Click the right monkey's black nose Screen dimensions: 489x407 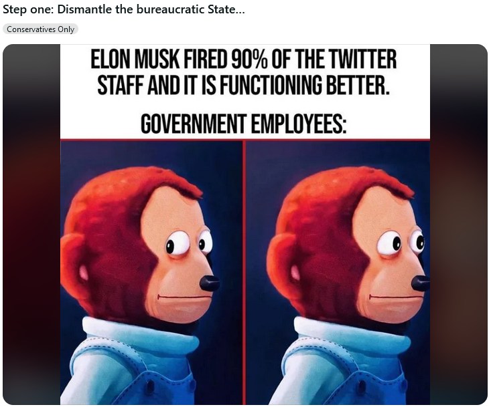(421, 283)
